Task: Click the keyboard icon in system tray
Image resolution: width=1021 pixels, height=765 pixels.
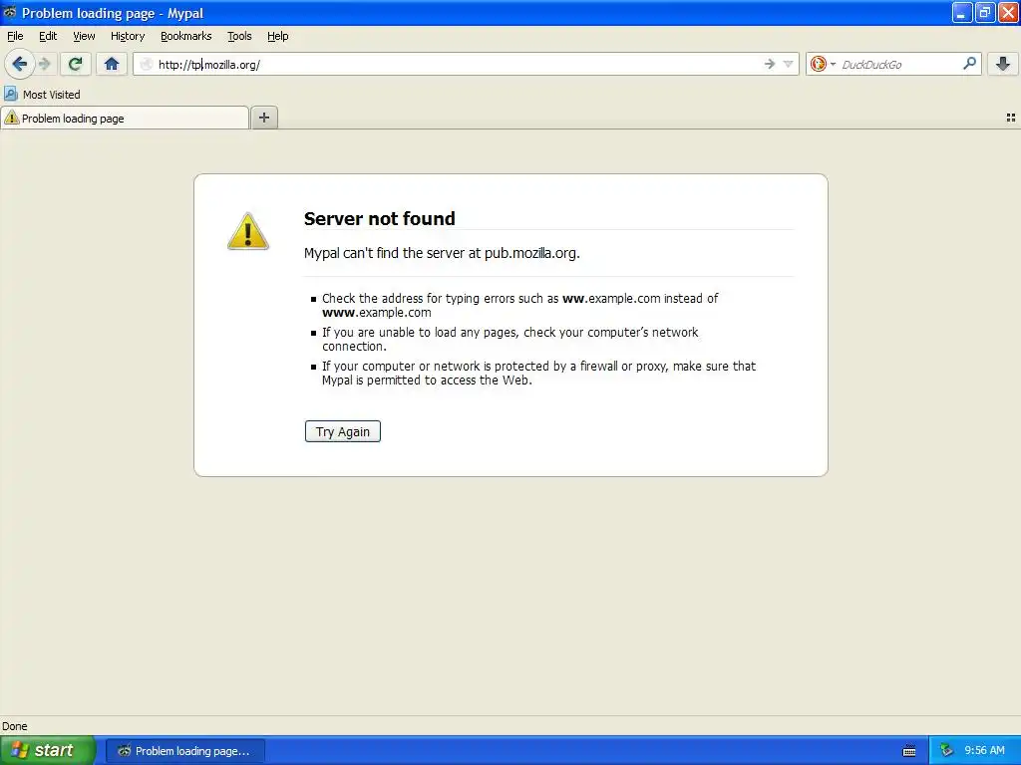Action: point(909,751)
